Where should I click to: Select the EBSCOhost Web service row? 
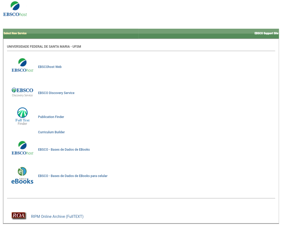pyautogui.click(x=50, y=67)
